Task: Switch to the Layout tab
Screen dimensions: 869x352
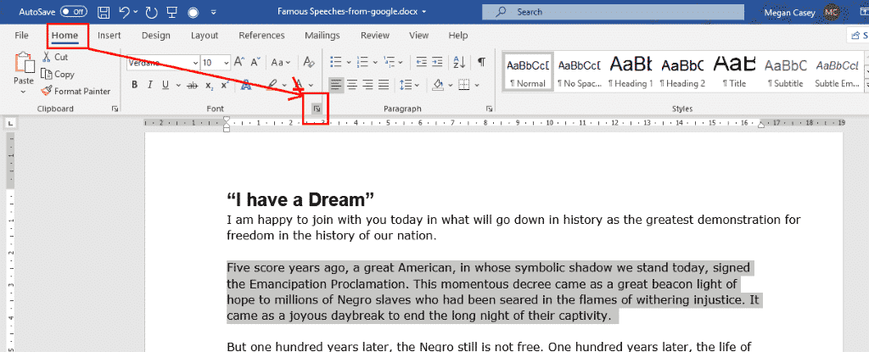Action: coord(205,36)
